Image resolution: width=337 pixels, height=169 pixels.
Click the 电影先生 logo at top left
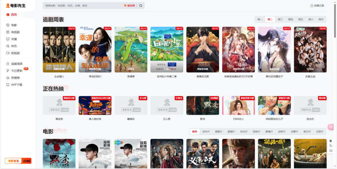pyautogui.click(x=15, y=6)
